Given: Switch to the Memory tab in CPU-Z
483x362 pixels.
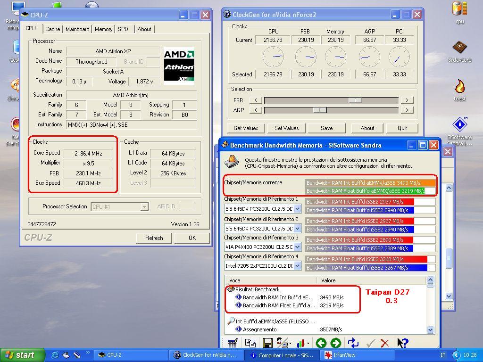Looking at the screenshot, I should coord(103,29).
